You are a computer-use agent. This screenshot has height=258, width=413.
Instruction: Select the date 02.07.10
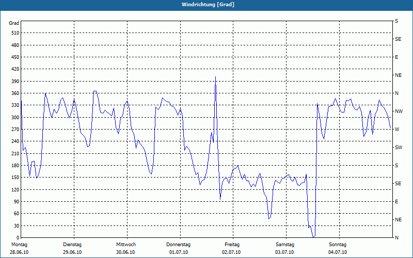click(x=231, y=252)
